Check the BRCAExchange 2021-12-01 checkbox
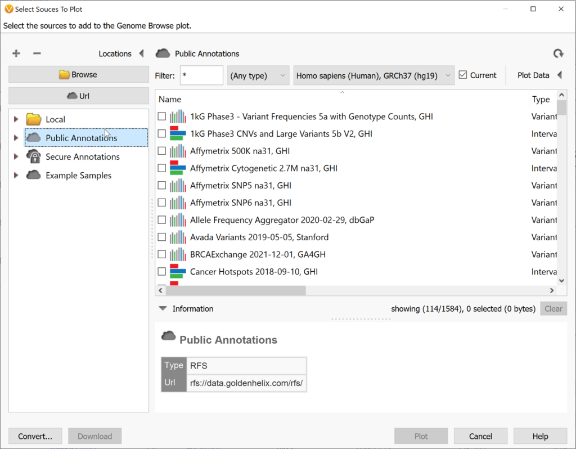The height and width of the screenshot is (449, 576). tap(162, 254)
